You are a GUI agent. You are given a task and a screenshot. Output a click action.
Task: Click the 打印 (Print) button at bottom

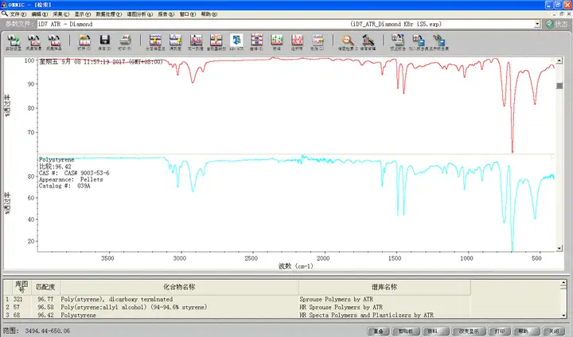click(500, 331)
